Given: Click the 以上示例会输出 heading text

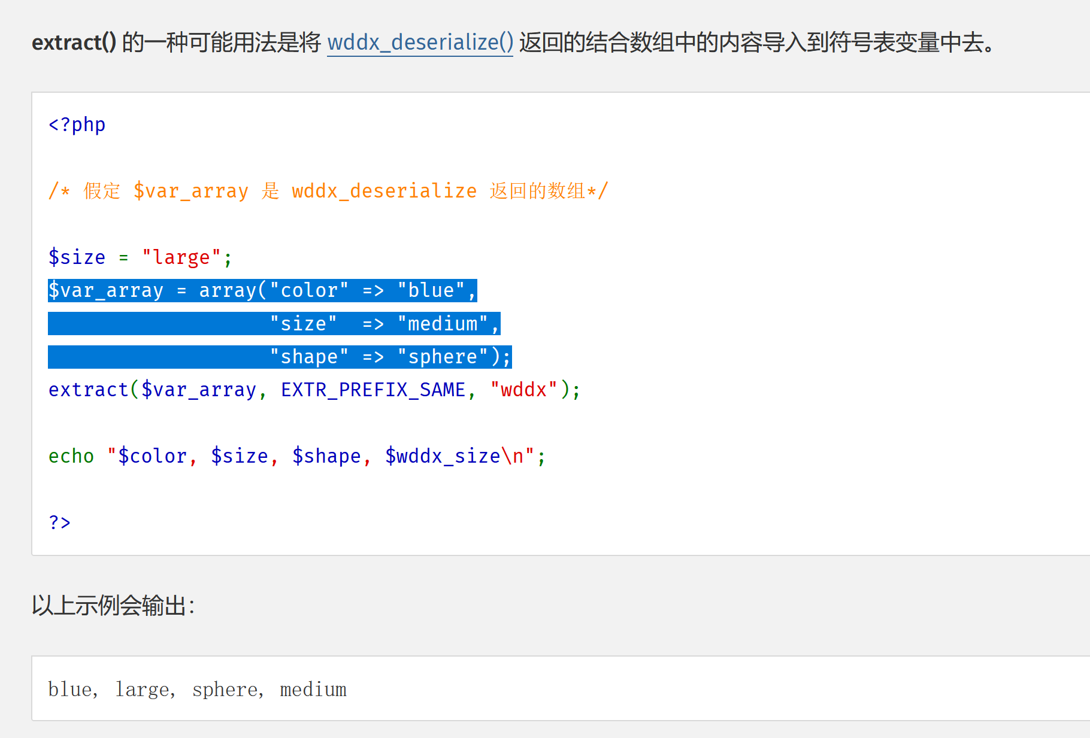Looking at the screenshot, I should [113, 605].
